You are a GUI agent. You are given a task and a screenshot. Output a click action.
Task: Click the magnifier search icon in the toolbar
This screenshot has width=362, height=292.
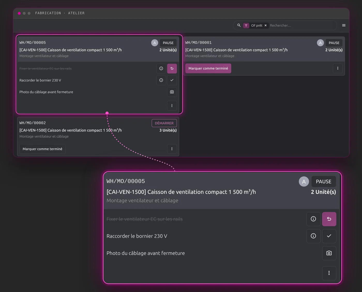point(239,25)
